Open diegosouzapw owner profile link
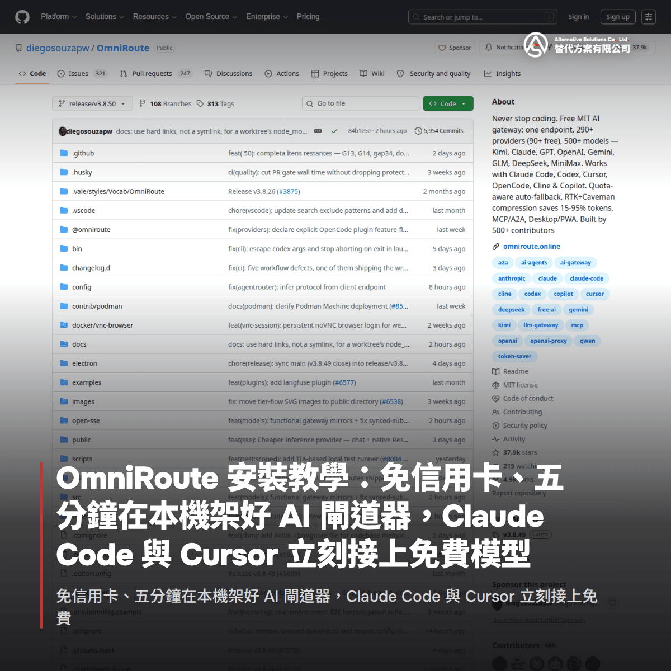Screen dimensions: 671x671 pyautogui.click(x=58, y=48)
